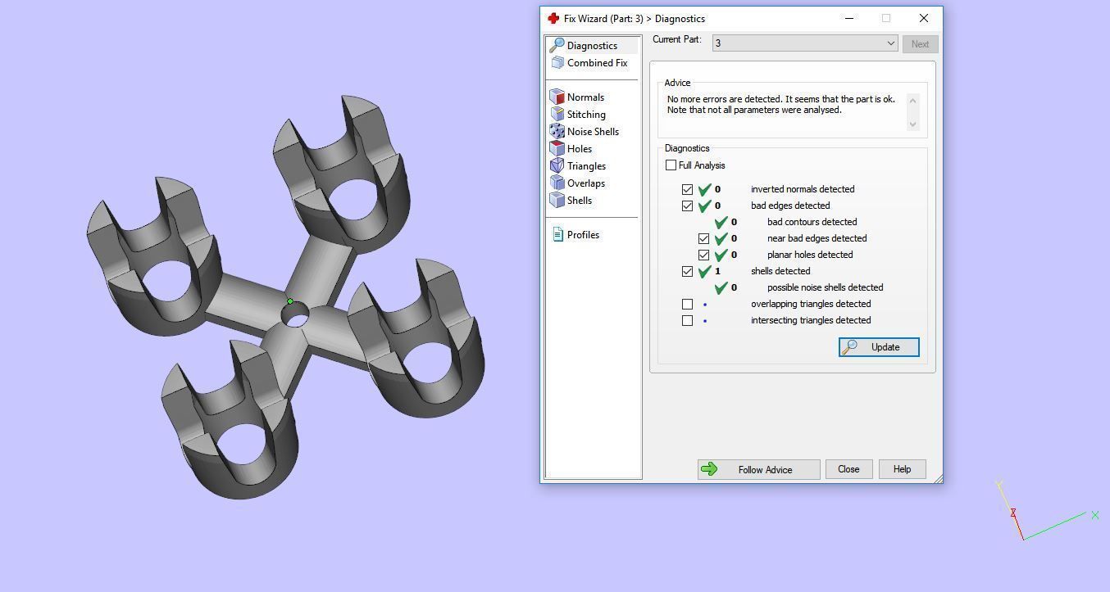Click the red cross Fix Wizard title icon

click(x=553, y=18)
